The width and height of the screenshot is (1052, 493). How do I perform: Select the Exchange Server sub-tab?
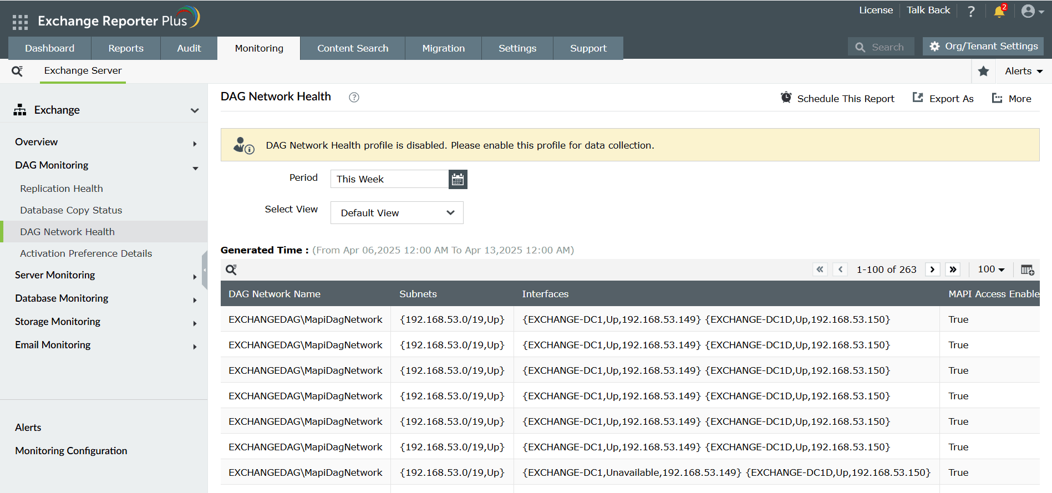[x=83, y=71]
